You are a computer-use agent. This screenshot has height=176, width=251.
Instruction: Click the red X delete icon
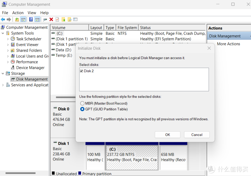point(51,20)
